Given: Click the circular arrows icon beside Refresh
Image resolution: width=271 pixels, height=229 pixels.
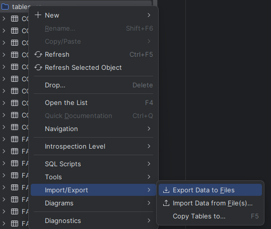Looking at the screenshot, I should 38,54.
